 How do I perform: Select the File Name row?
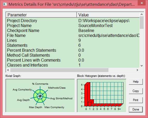point(73,35)
